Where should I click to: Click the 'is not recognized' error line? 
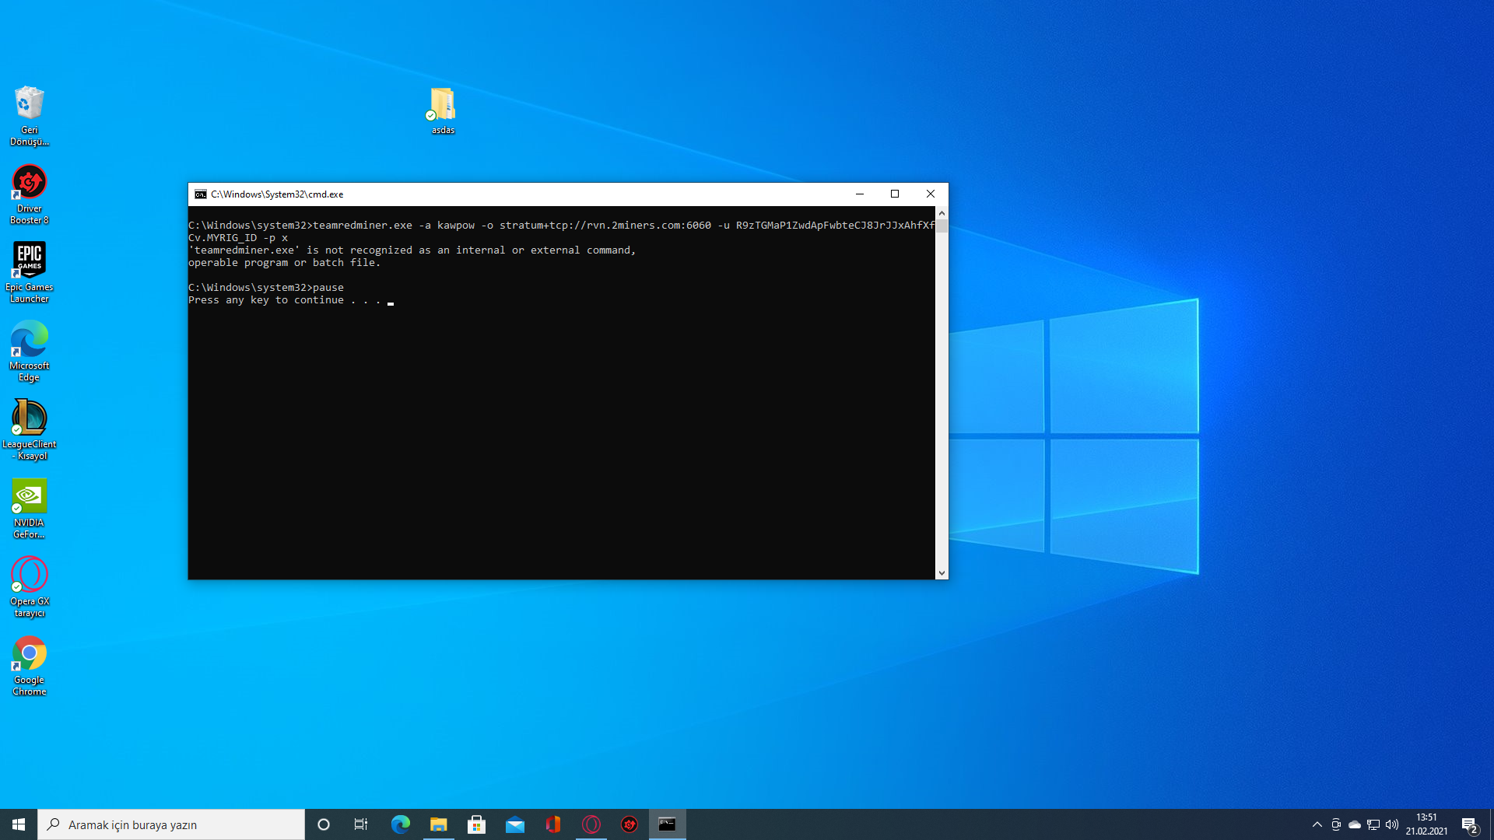pyautogui.click(x=412, y=250)
